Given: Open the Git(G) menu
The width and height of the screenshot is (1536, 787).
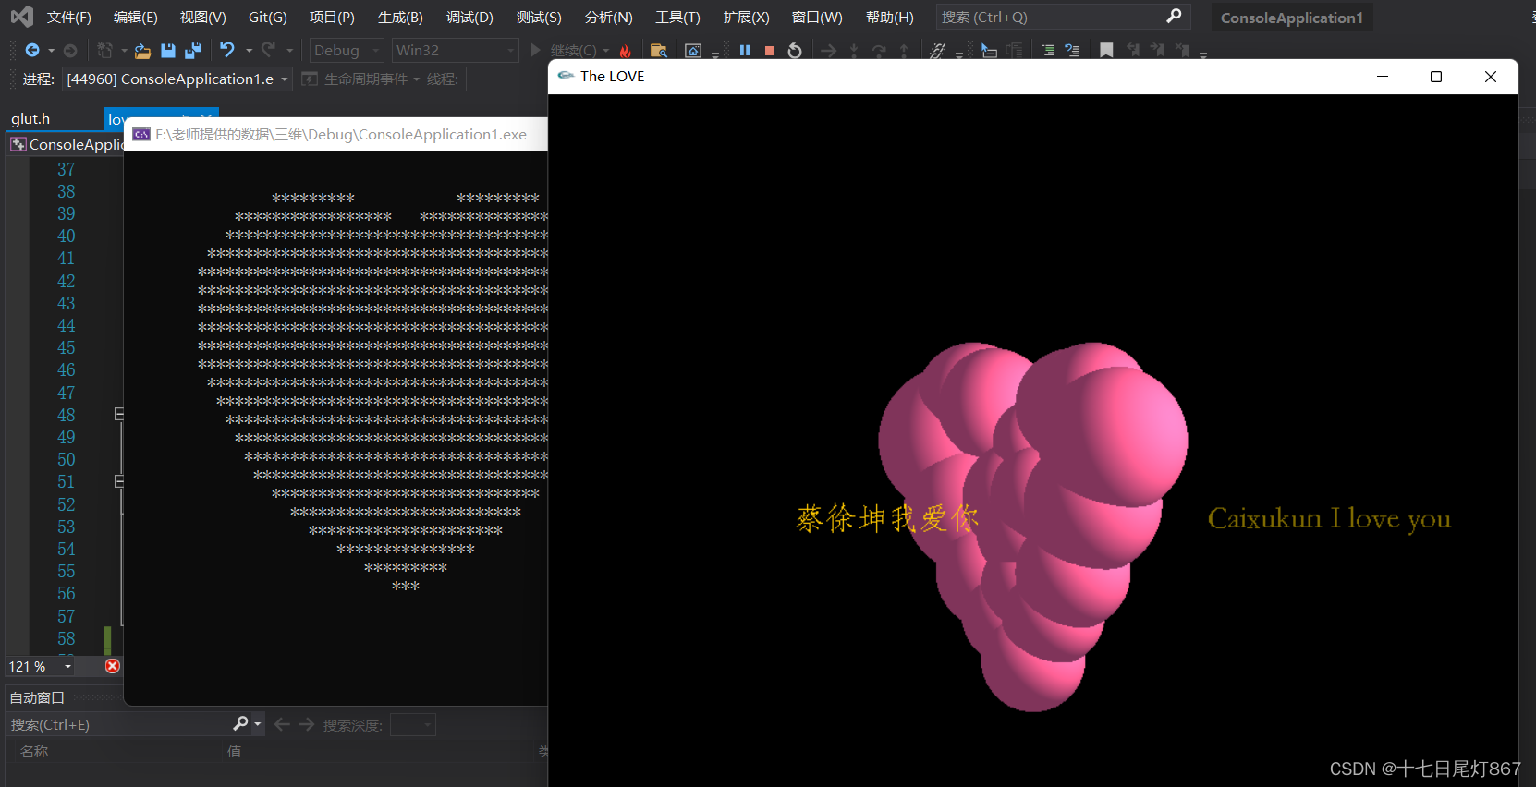Looking at the screenshot, I should (x=268, y=17).
